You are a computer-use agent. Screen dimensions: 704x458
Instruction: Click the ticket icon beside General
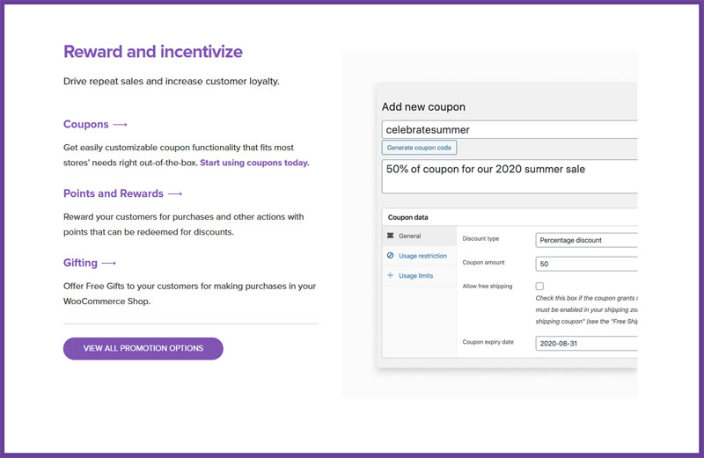point(390,236)
